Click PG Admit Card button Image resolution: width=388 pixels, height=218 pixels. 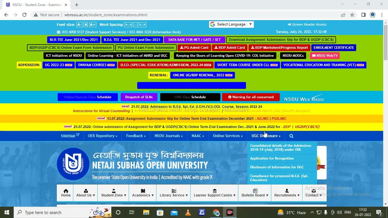pos(194,48)
